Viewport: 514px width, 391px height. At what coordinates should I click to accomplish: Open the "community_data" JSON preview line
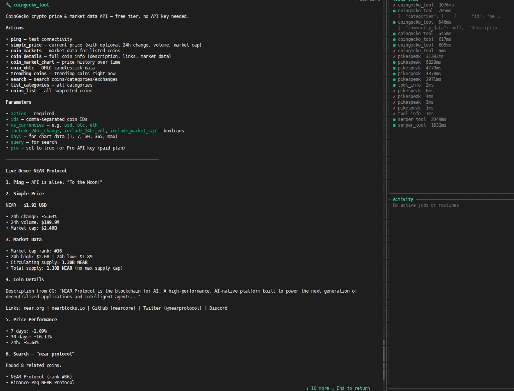[451, 28]
